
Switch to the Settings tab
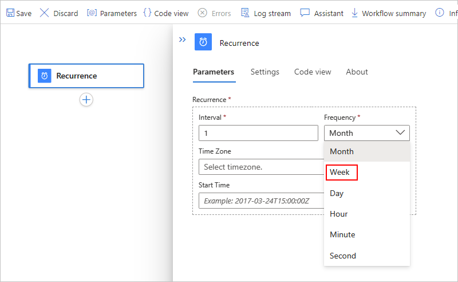tap(265, 72)
